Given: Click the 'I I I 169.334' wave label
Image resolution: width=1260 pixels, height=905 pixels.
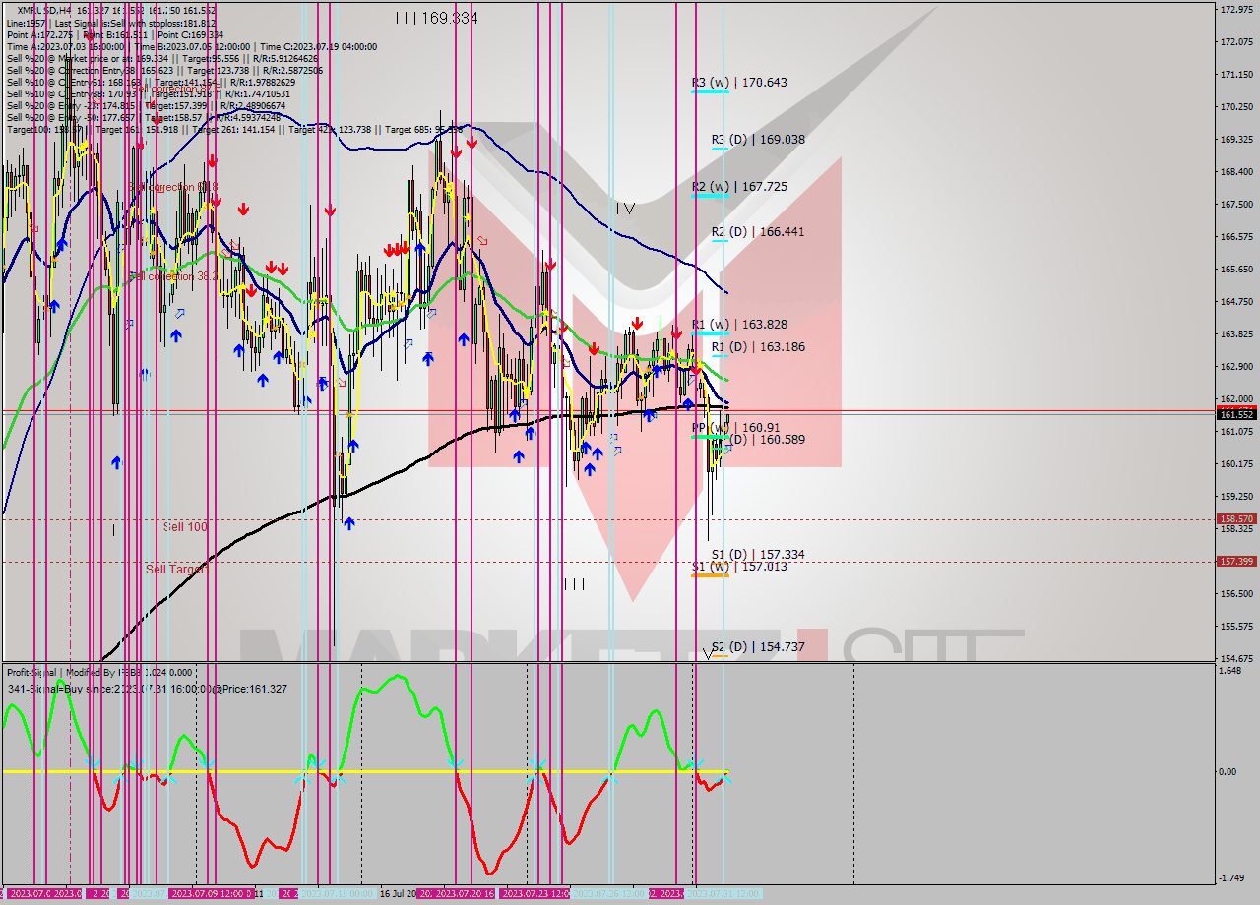Looking at the screenshot, I should (x=436, y=18).
